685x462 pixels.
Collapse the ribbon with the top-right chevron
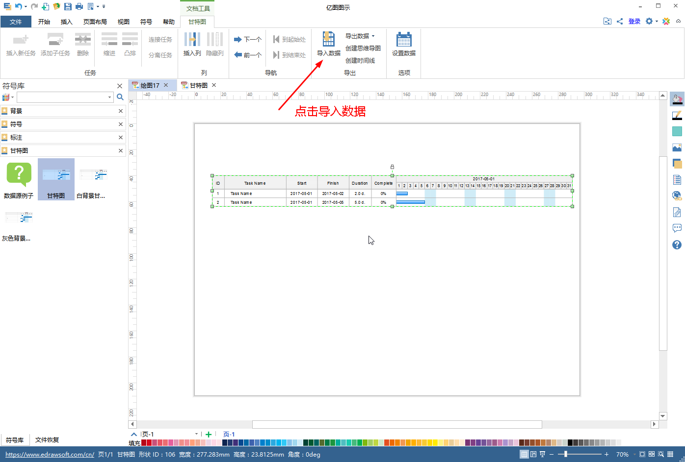pos(679,21)
